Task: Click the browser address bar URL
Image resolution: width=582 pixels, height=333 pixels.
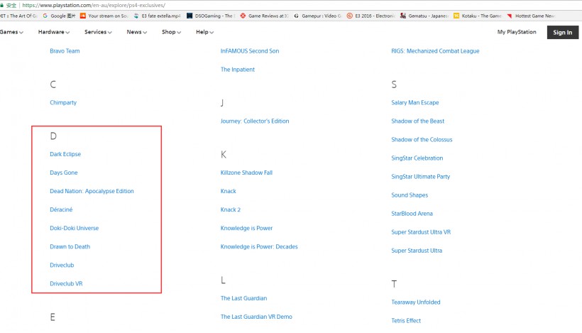Action: (94, 5)
